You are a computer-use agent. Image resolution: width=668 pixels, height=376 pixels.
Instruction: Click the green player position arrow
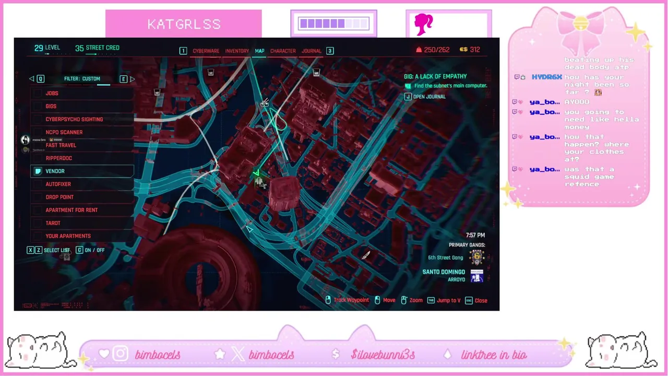(256, 172)
